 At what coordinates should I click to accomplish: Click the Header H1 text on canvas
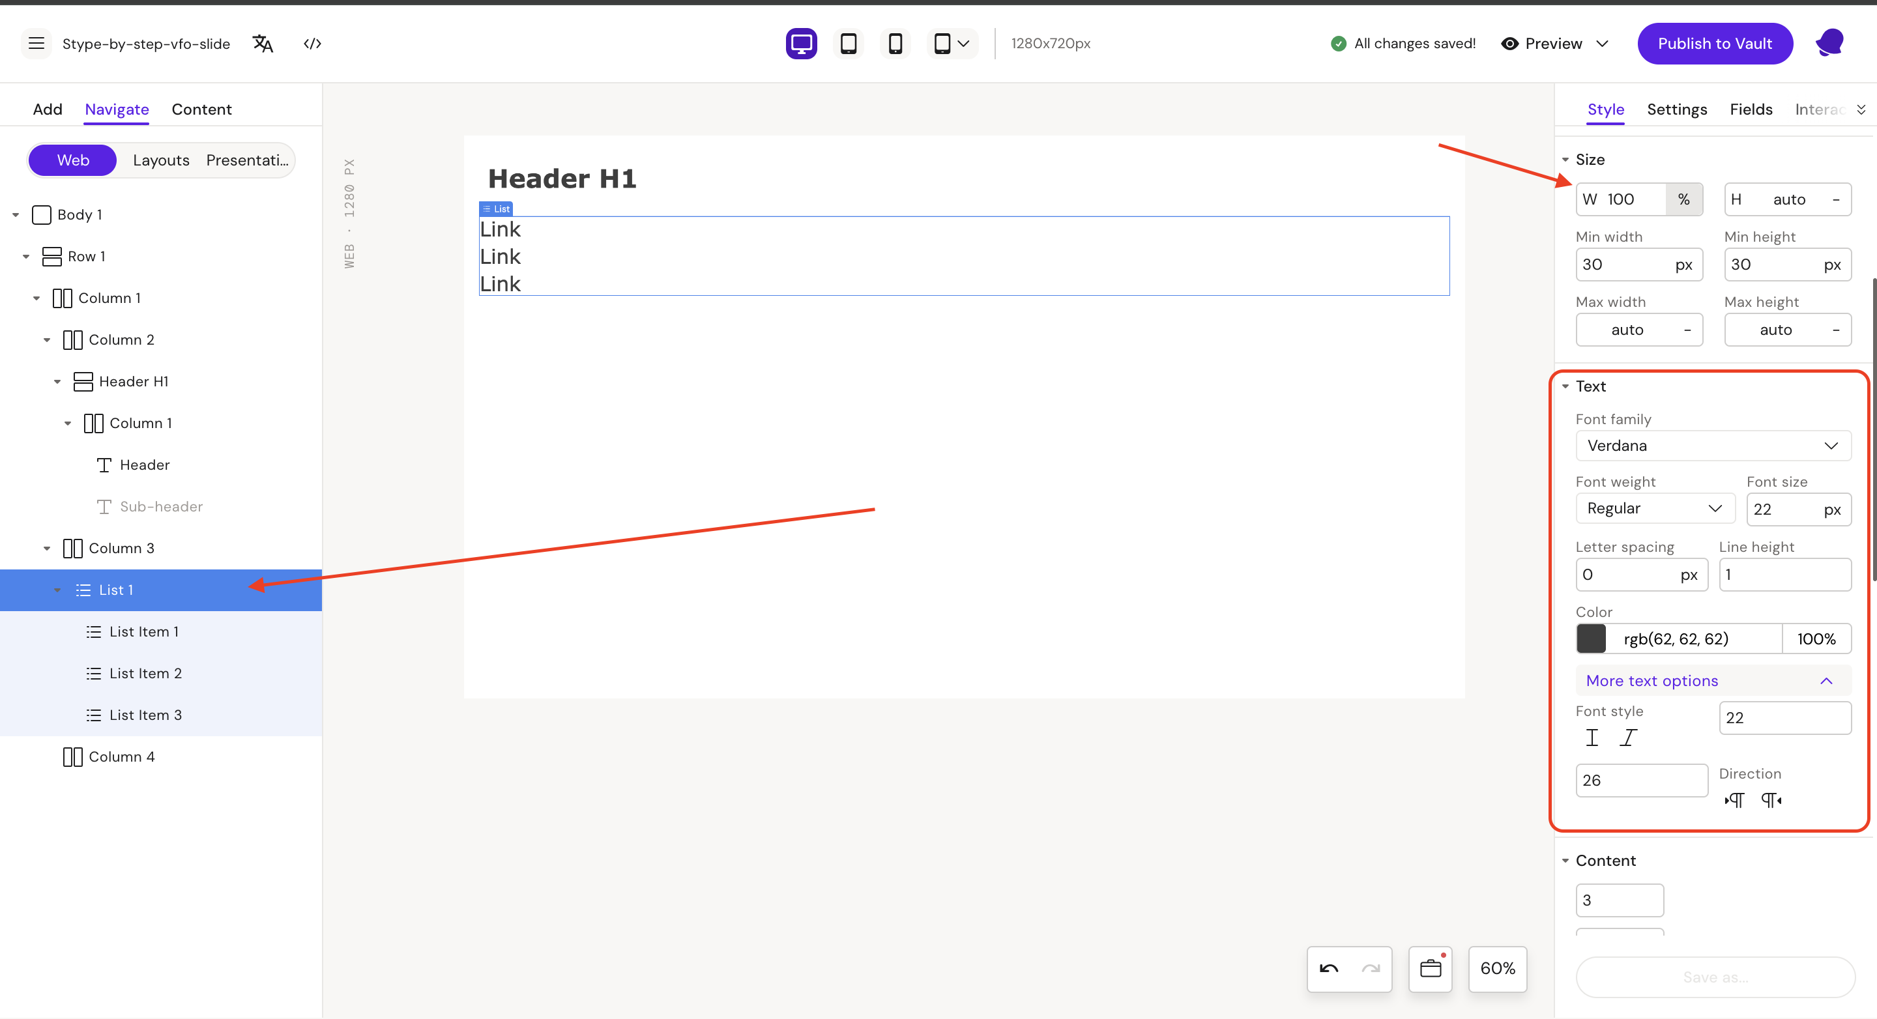click(562, 179)
